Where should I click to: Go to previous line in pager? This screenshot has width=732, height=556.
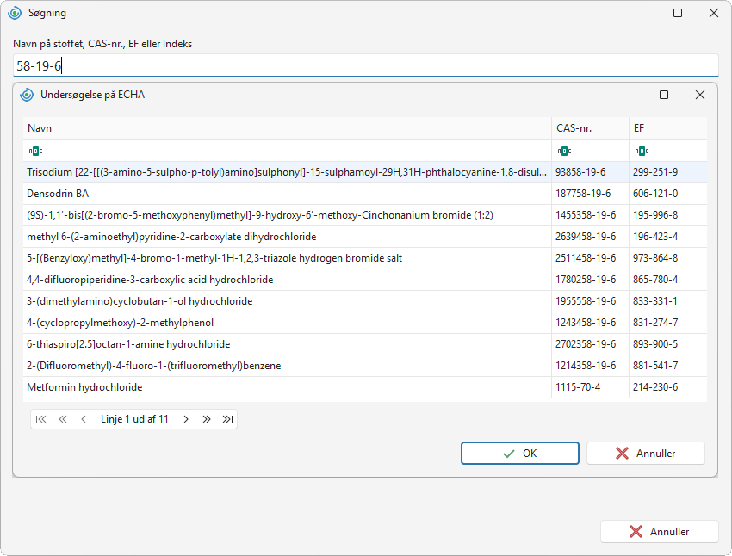(84, 419)
